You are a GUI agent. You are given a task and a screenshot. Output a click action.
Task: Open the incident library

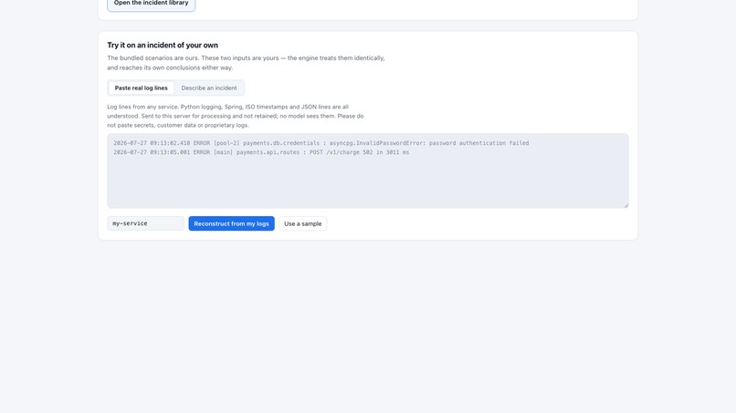(151, 4)
